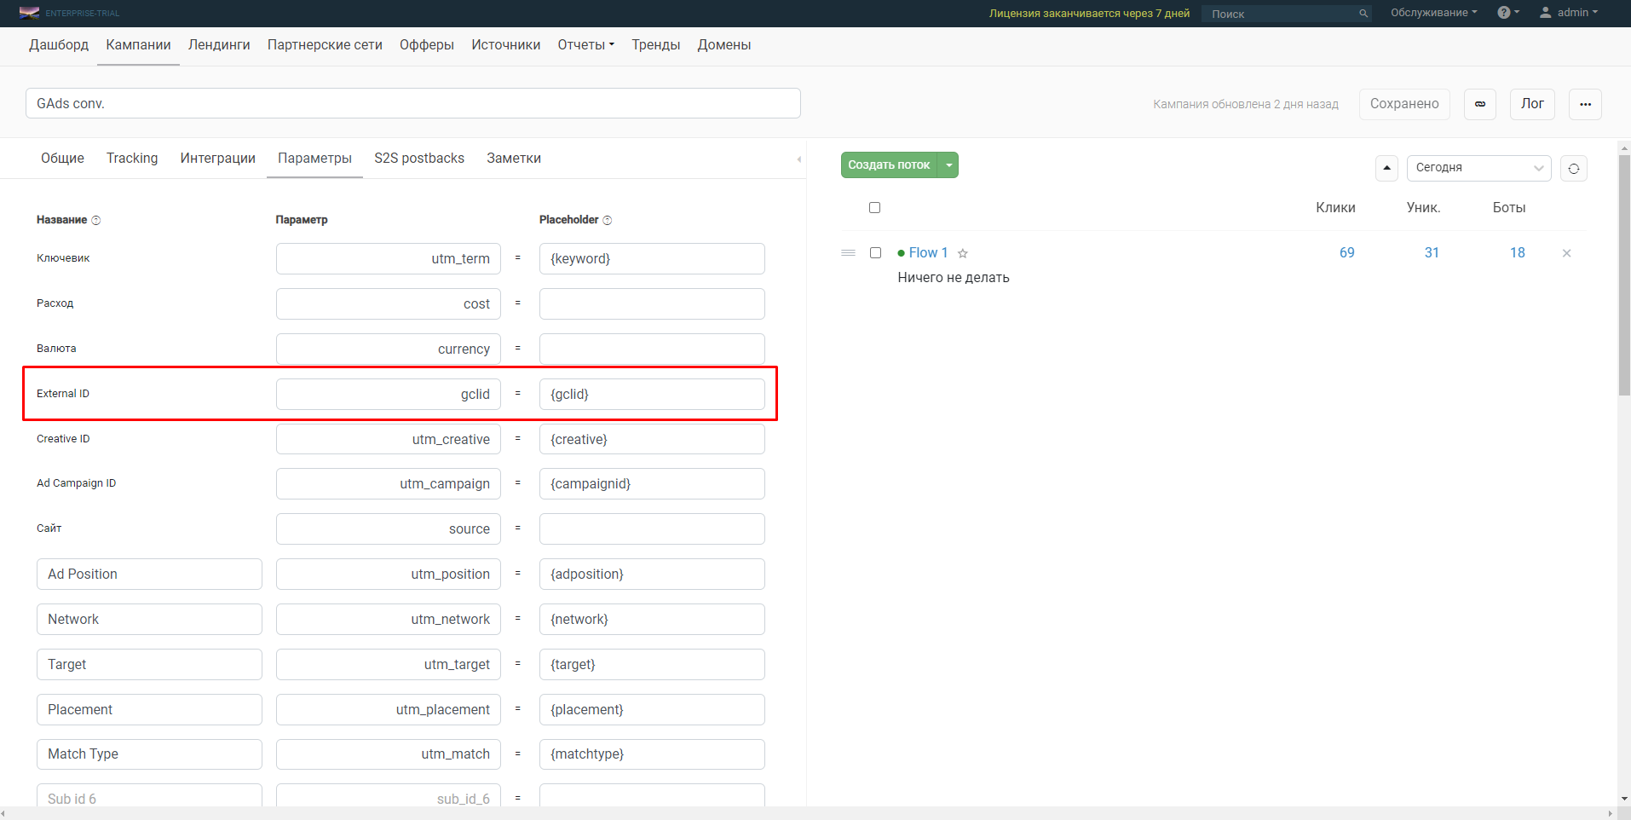The height and width of the screenshot is (820, 1631).
Task: Open the help question mark menu
Action: tap(1508, 13)
